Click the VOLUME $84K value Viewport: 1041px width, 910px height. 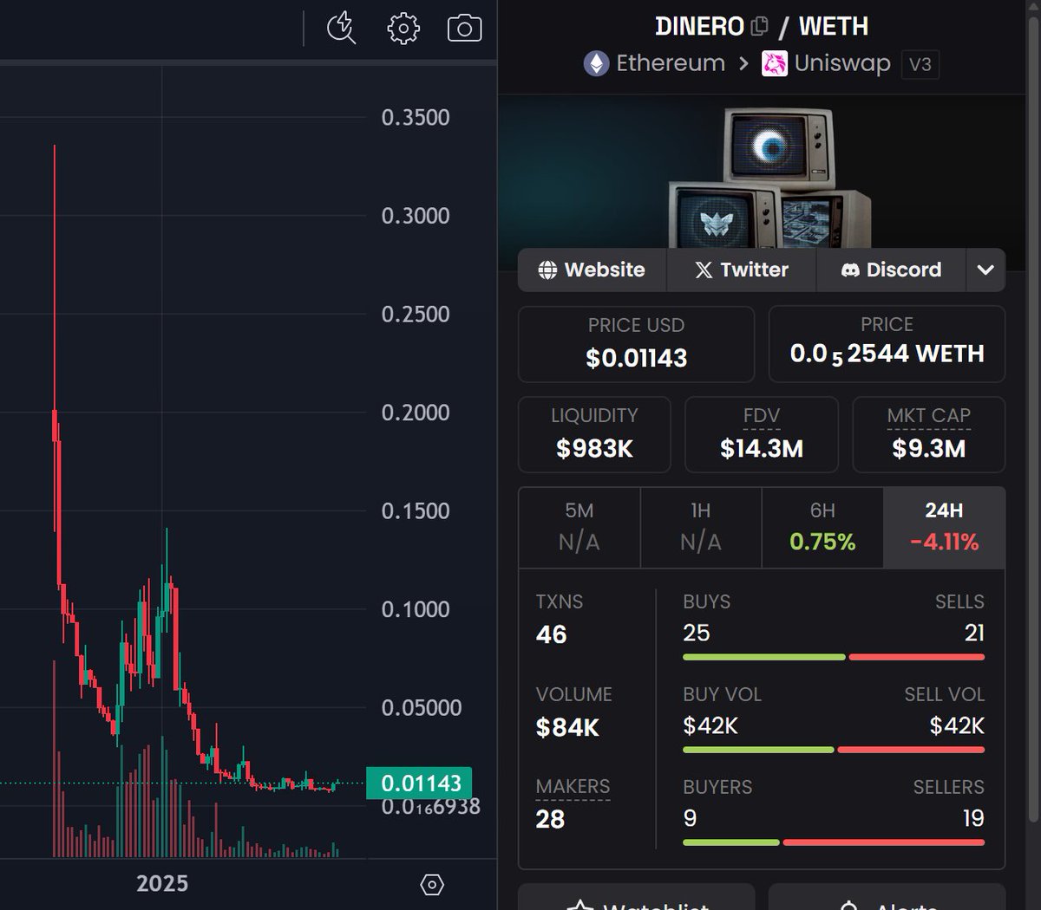(x=567, y=728)
